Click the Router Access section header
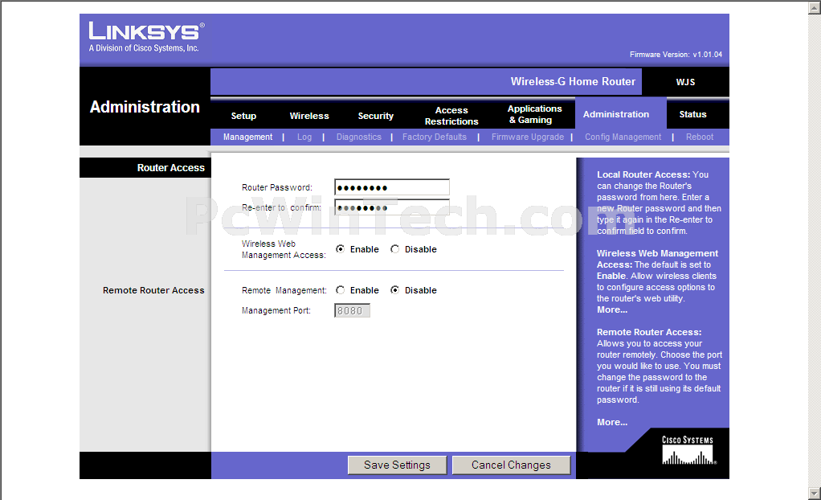Screen dimensions: 821x500 (170, 168)
